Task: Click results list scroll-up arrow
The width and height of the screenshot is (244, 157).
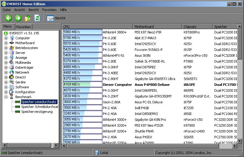Action: tap(240, 26)
